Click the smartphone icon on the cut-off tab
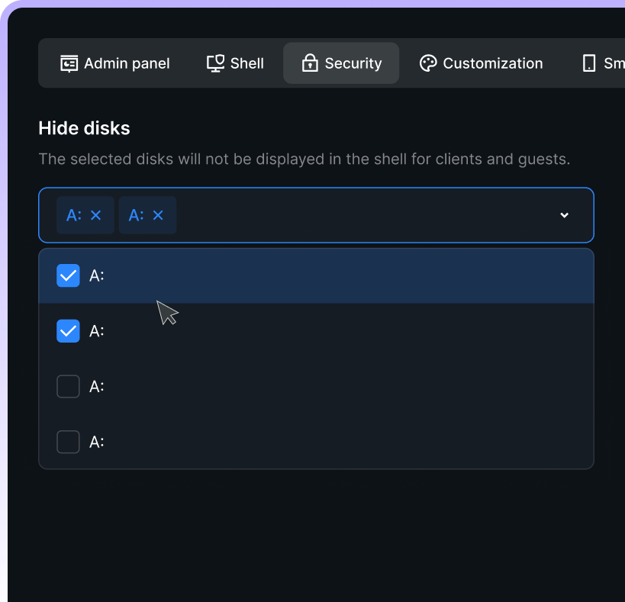Image resolution: width=625 pixels, height=602 pixels. click(589, 63)
